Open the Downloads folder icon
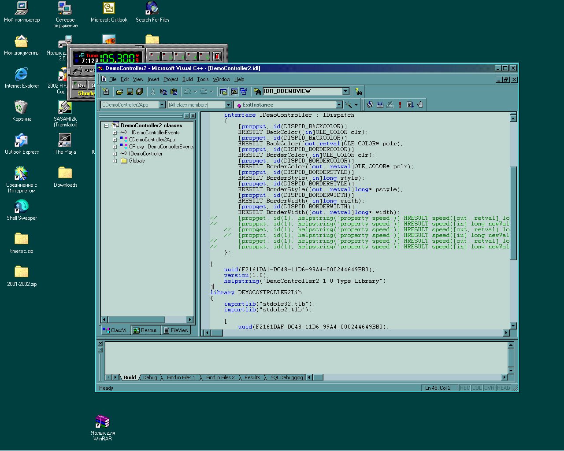The height and width of the screenshot is (451, 564). click(x=65, y=177)
